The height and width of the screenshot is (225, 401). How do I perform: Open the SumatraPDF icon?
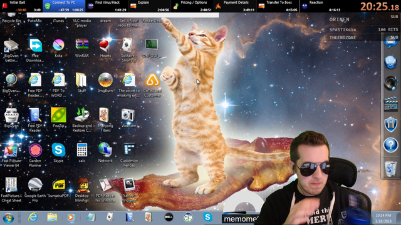58,185
